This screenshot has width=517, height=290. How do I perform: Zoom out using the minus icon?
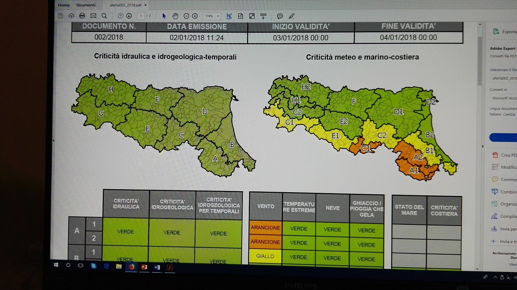[x=186, y=16]
